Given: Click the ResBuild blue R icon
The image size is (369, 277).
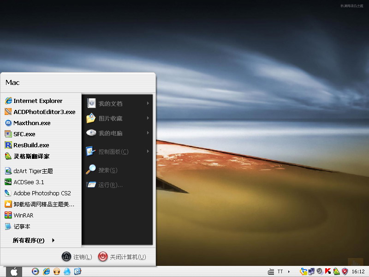Looking at the screenshot, I should 8,145.
